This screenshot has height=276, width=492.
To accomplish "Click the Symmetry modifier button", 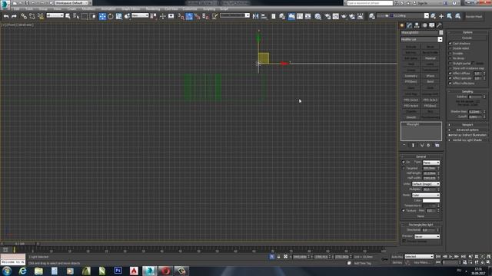I will 411,76.
